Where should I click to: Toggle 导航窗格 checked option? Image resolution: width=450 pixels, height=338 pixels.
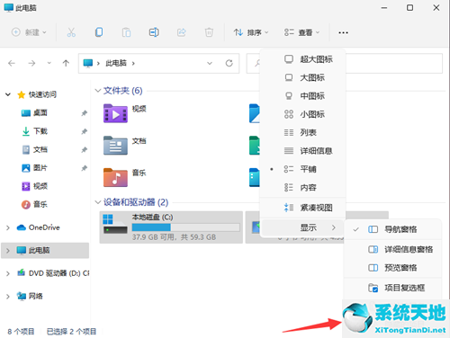tap(392, 229)
